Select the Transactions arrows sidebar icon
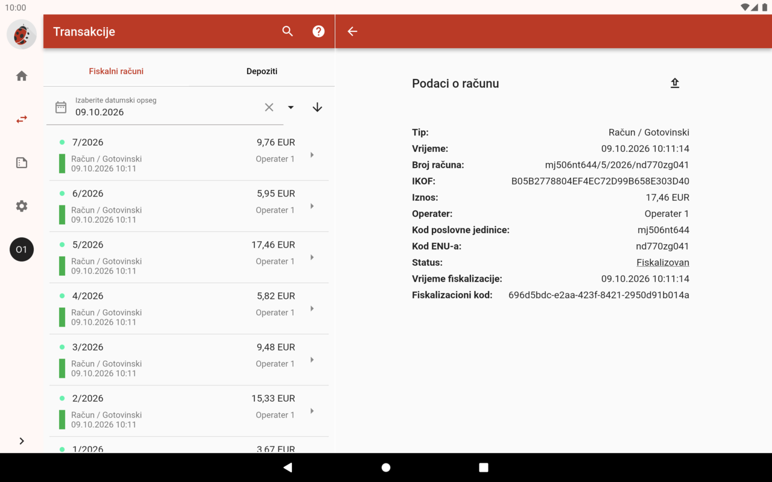Screen dimensions: 772x482 (x=22, y=119)
